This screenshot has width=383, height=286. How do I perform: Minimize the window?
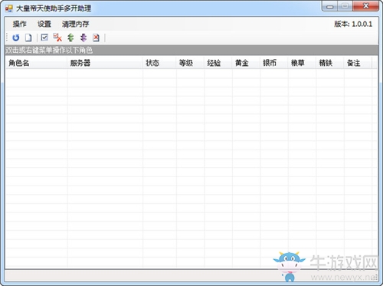[330, 6]
